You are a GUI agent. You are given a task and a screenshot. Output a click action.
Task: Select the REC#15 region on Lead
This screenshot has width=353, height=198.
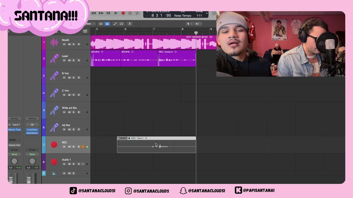[x=139, y=58]
